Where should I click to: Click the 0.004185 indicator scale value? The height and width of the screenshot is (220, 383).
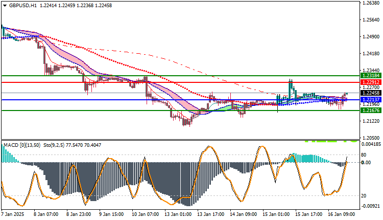point(371,144)
